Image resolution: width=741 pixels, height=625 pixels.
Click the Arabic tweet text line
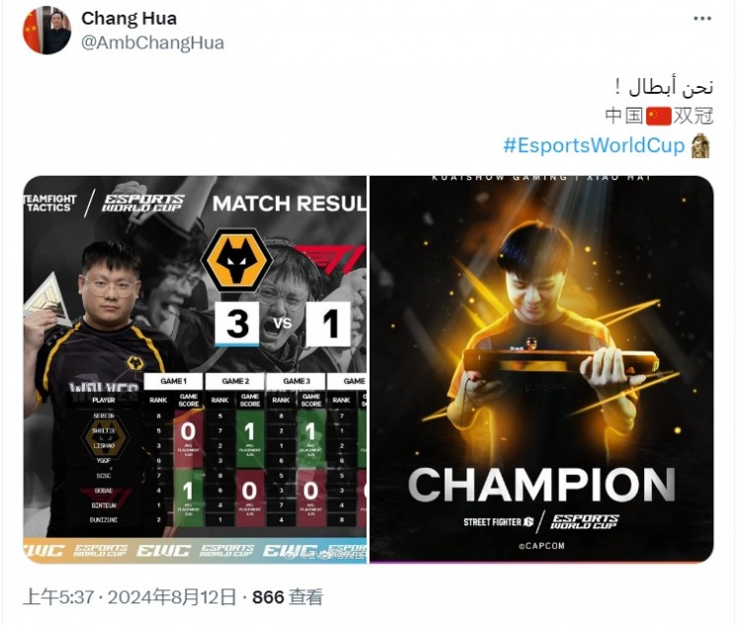(x=665, y=87)
